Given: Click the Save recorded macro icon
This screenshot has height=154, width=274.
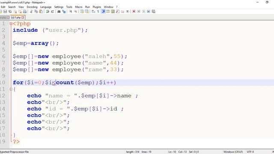Looking at the screenshot, I should pyautogui.click(x=154, y=12).
